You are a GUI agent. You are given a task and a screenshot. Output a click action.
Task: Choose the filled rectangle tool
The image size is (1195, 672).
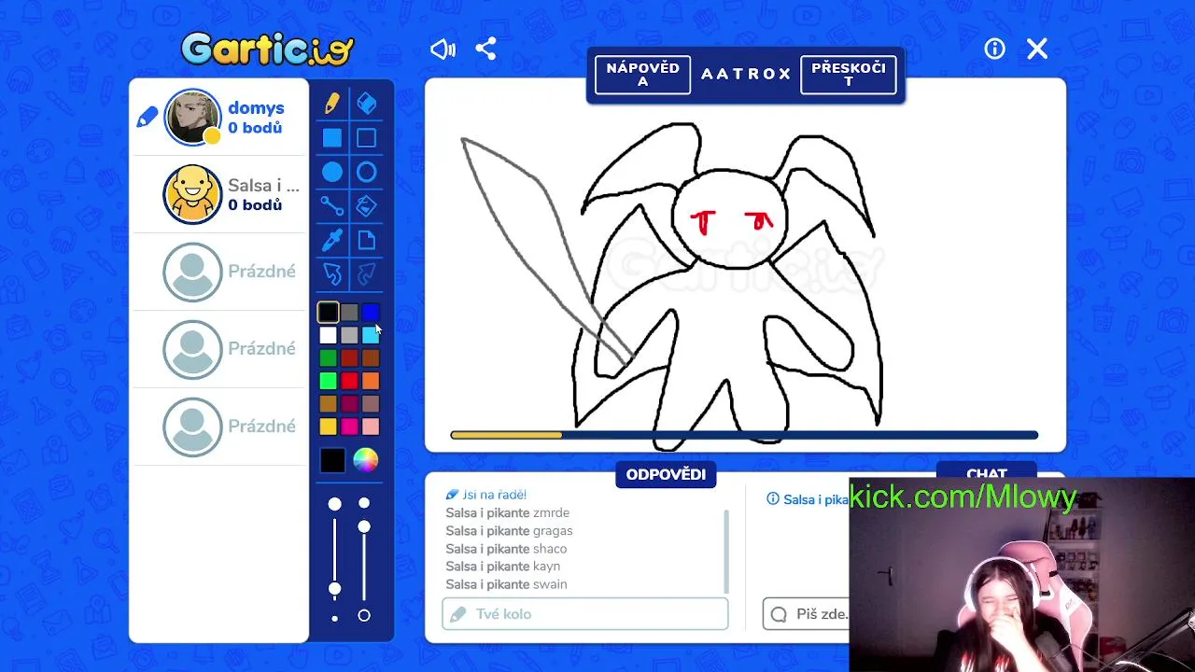coord(332,138)
